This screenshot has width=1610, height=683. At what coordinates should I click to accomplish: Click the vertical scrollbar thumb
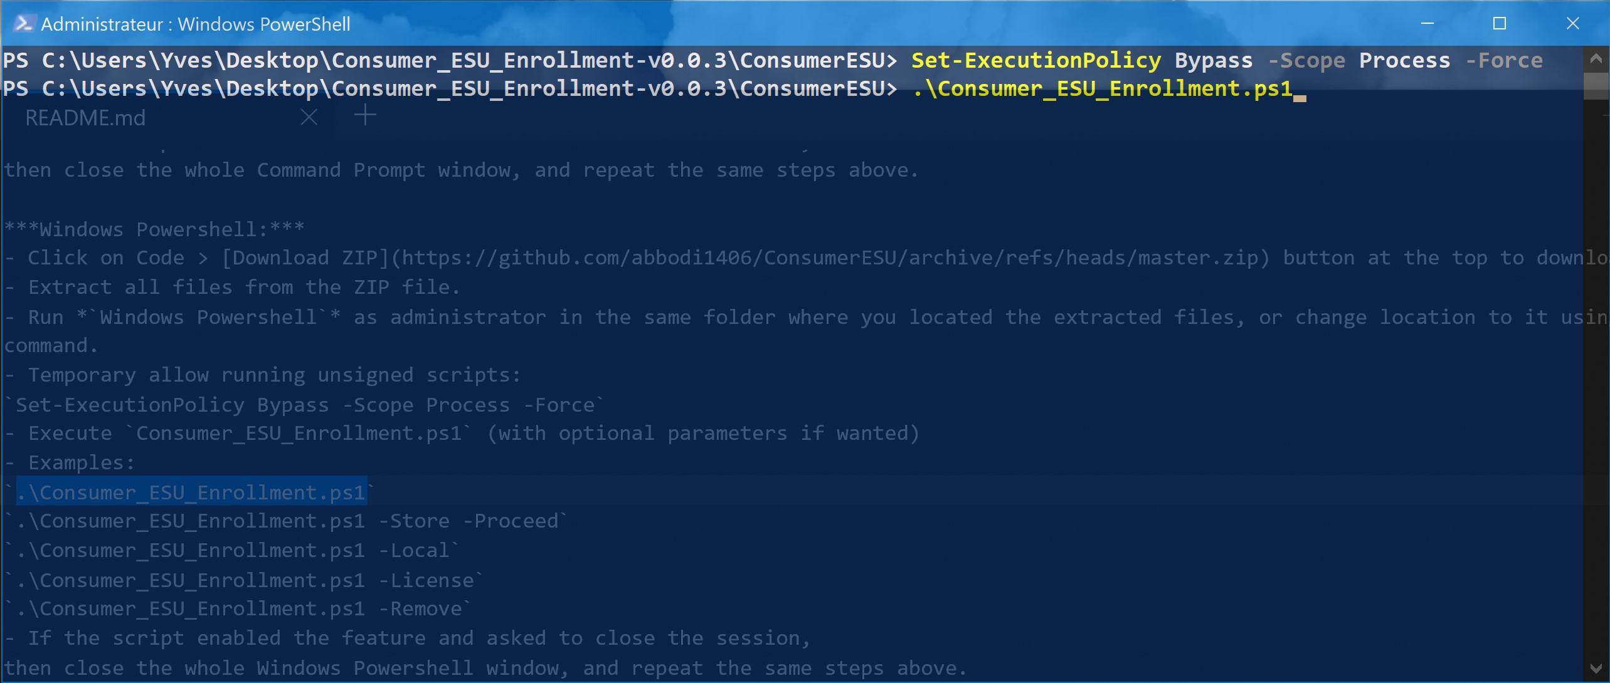click(x=1596, y=86)
